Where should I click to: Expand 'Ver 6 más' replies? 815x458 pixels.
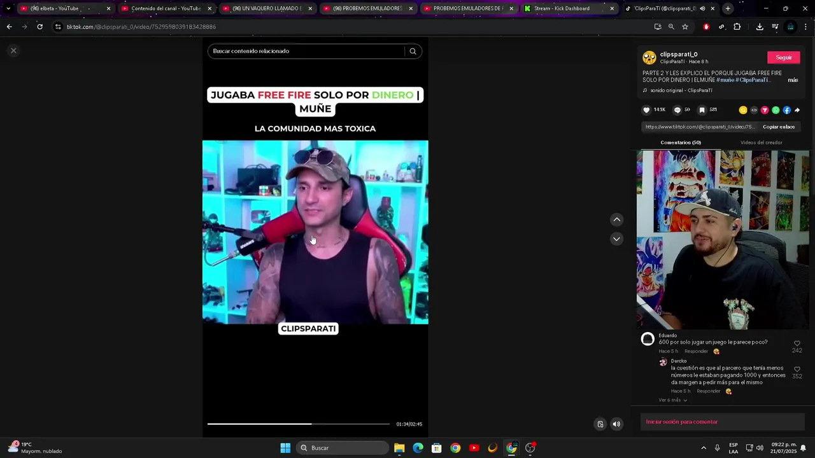point(672,400)
